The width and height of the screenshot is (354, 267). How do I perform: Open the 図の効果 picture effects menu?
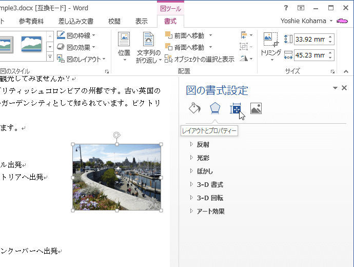click(x=76, y=47)
